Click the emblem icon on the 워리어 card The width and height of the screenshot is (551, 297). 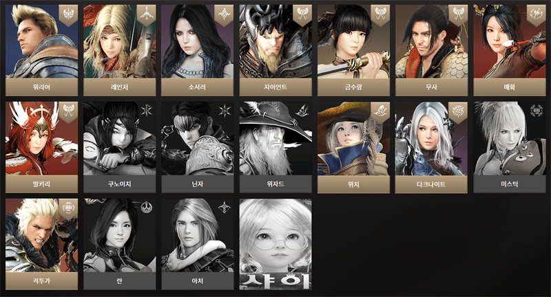point(68,14)
